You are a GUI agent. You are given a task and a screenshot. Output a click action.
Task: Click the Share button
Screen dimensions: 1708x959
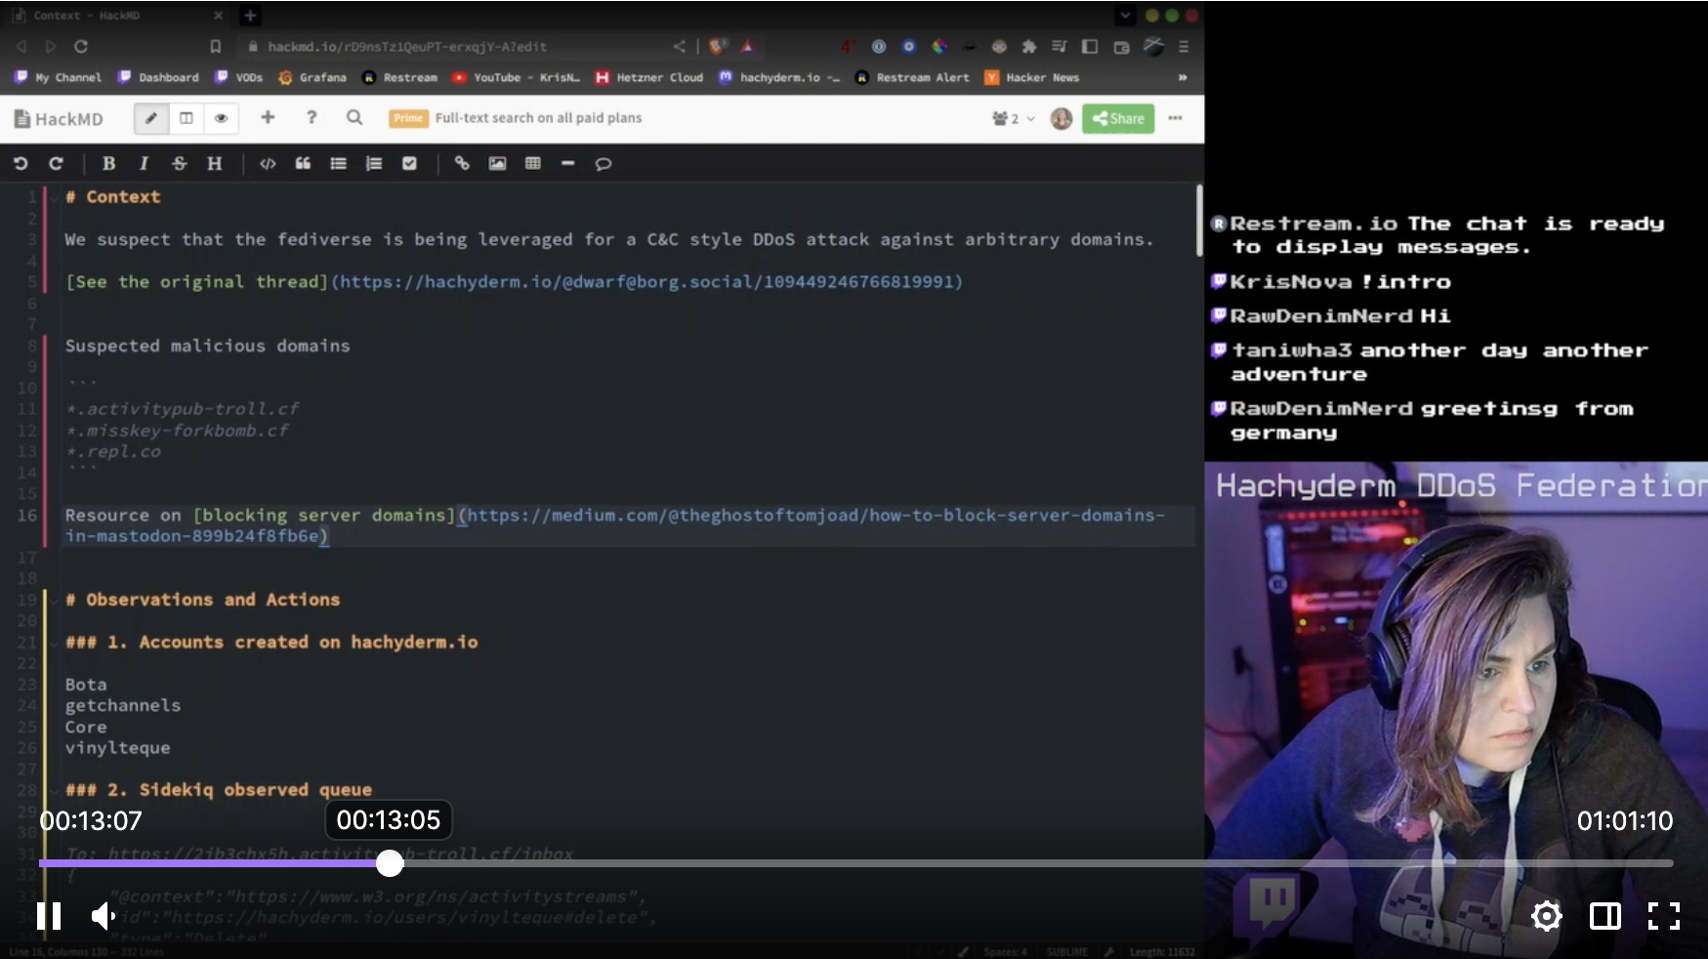click(1118, 118)
